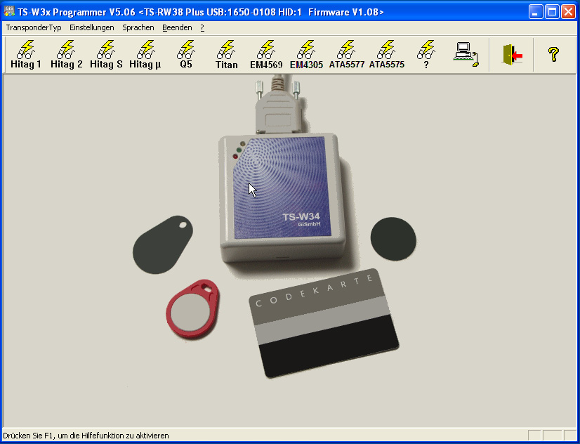Choose the Hitag S transponder icon
580x444 pixels.
point(105,53)
